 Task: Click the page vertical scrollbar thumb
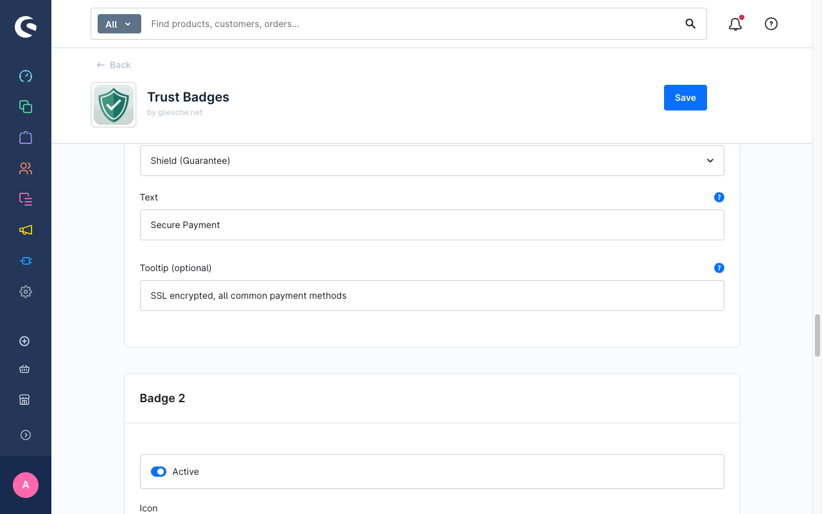click(x=818, y=335)
